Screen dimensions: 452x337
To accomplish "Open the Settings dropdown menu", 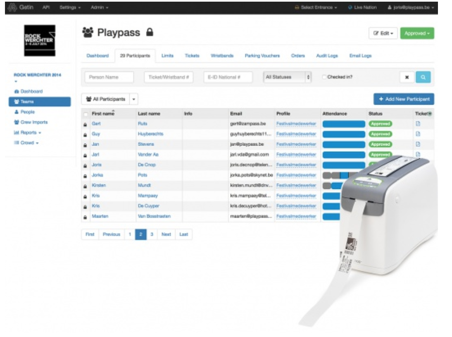I will point(70,7).
